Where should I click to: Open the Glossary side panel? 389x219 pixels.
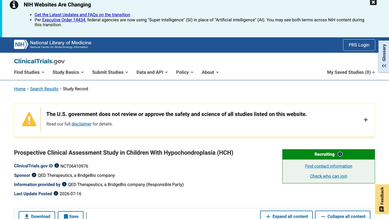(x=384, y=57)
